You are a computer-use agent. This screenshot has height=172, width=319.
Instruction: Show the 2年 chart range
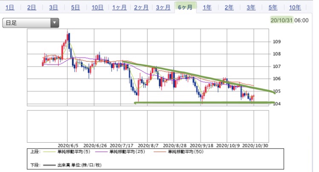tap(229, 8)
